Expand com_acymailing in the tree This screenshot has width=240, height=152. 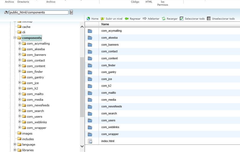[20, 43]
